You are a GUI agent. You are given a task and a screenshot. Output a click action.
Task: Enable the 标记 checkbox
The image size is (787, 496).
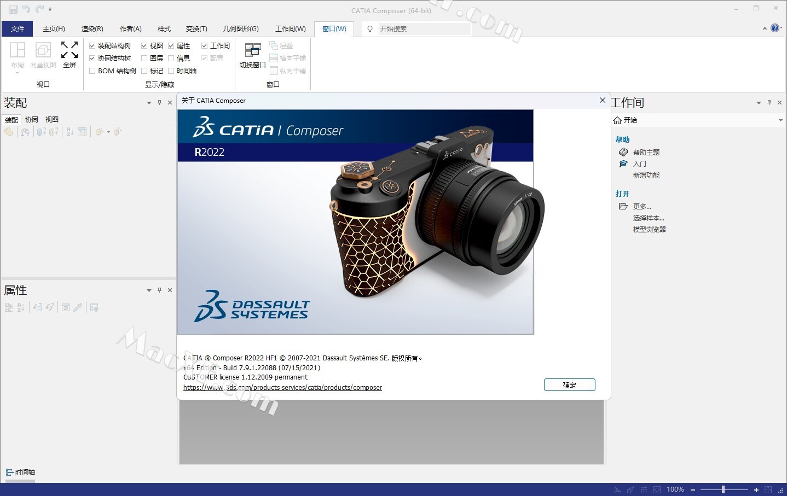[x=144, y=71]
